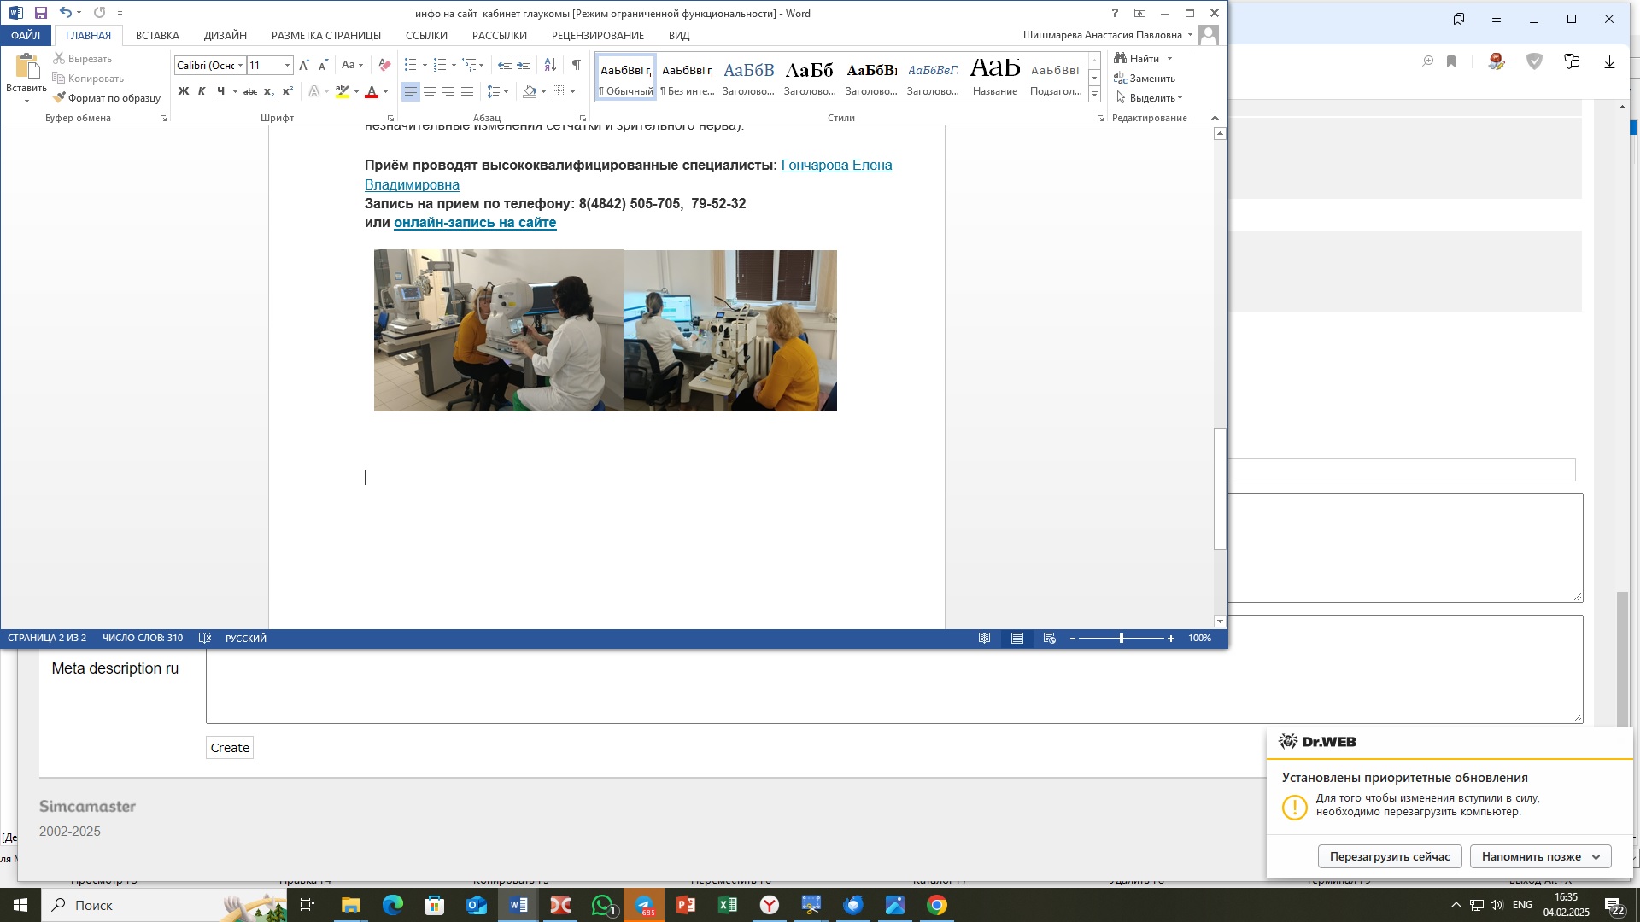Image resolution: width=1640 pixels, height=922 pixels.
Task: Click the Sort (A-Z) icon
Action: (550, 66)
